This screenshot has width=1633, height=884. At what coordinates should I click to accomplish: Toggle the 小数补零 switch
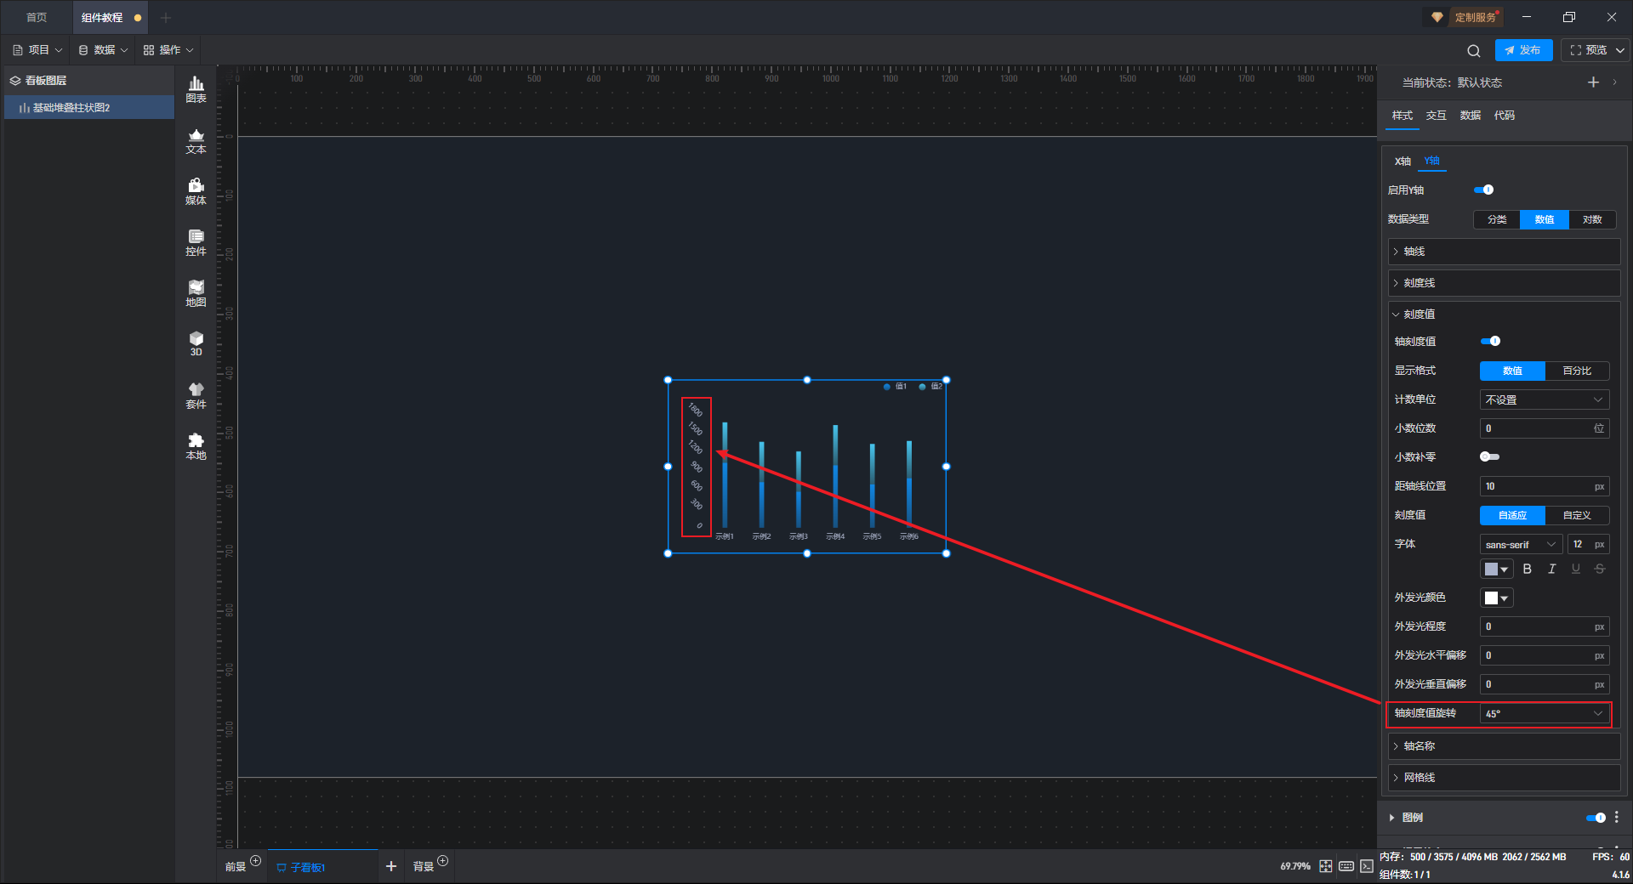[x=1490, y=456]
